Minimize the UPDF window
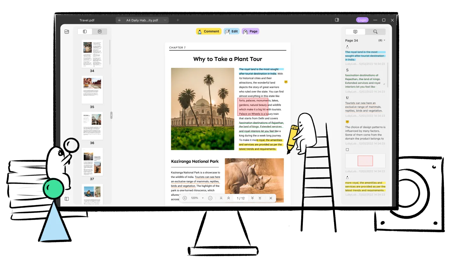This screenshot has height=270, width=449. tap(375, 20)
